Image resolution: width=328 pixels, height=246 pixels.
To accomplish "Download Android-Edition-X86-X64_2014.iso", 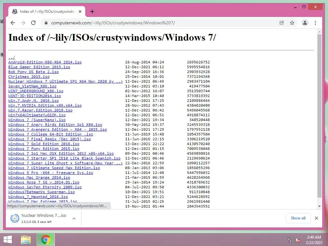I will (x=45, y=62).
